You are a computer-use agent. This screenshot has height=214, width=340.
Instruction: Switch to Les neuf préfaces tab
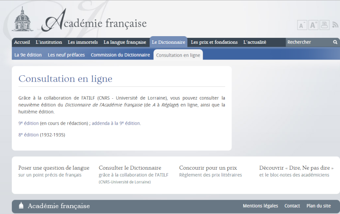(66, 55)
